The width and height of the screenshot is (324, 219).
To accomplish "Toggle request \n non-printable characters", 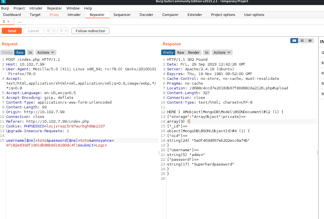I will click(30, 52).
